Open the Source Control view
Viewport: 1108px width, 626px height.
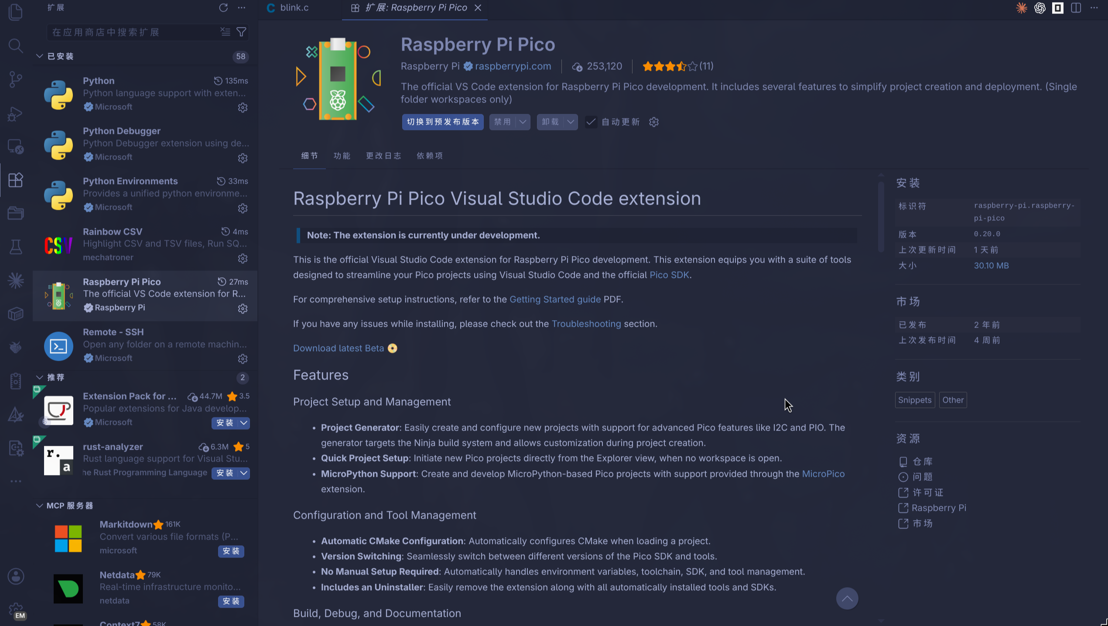coord(16,79)
